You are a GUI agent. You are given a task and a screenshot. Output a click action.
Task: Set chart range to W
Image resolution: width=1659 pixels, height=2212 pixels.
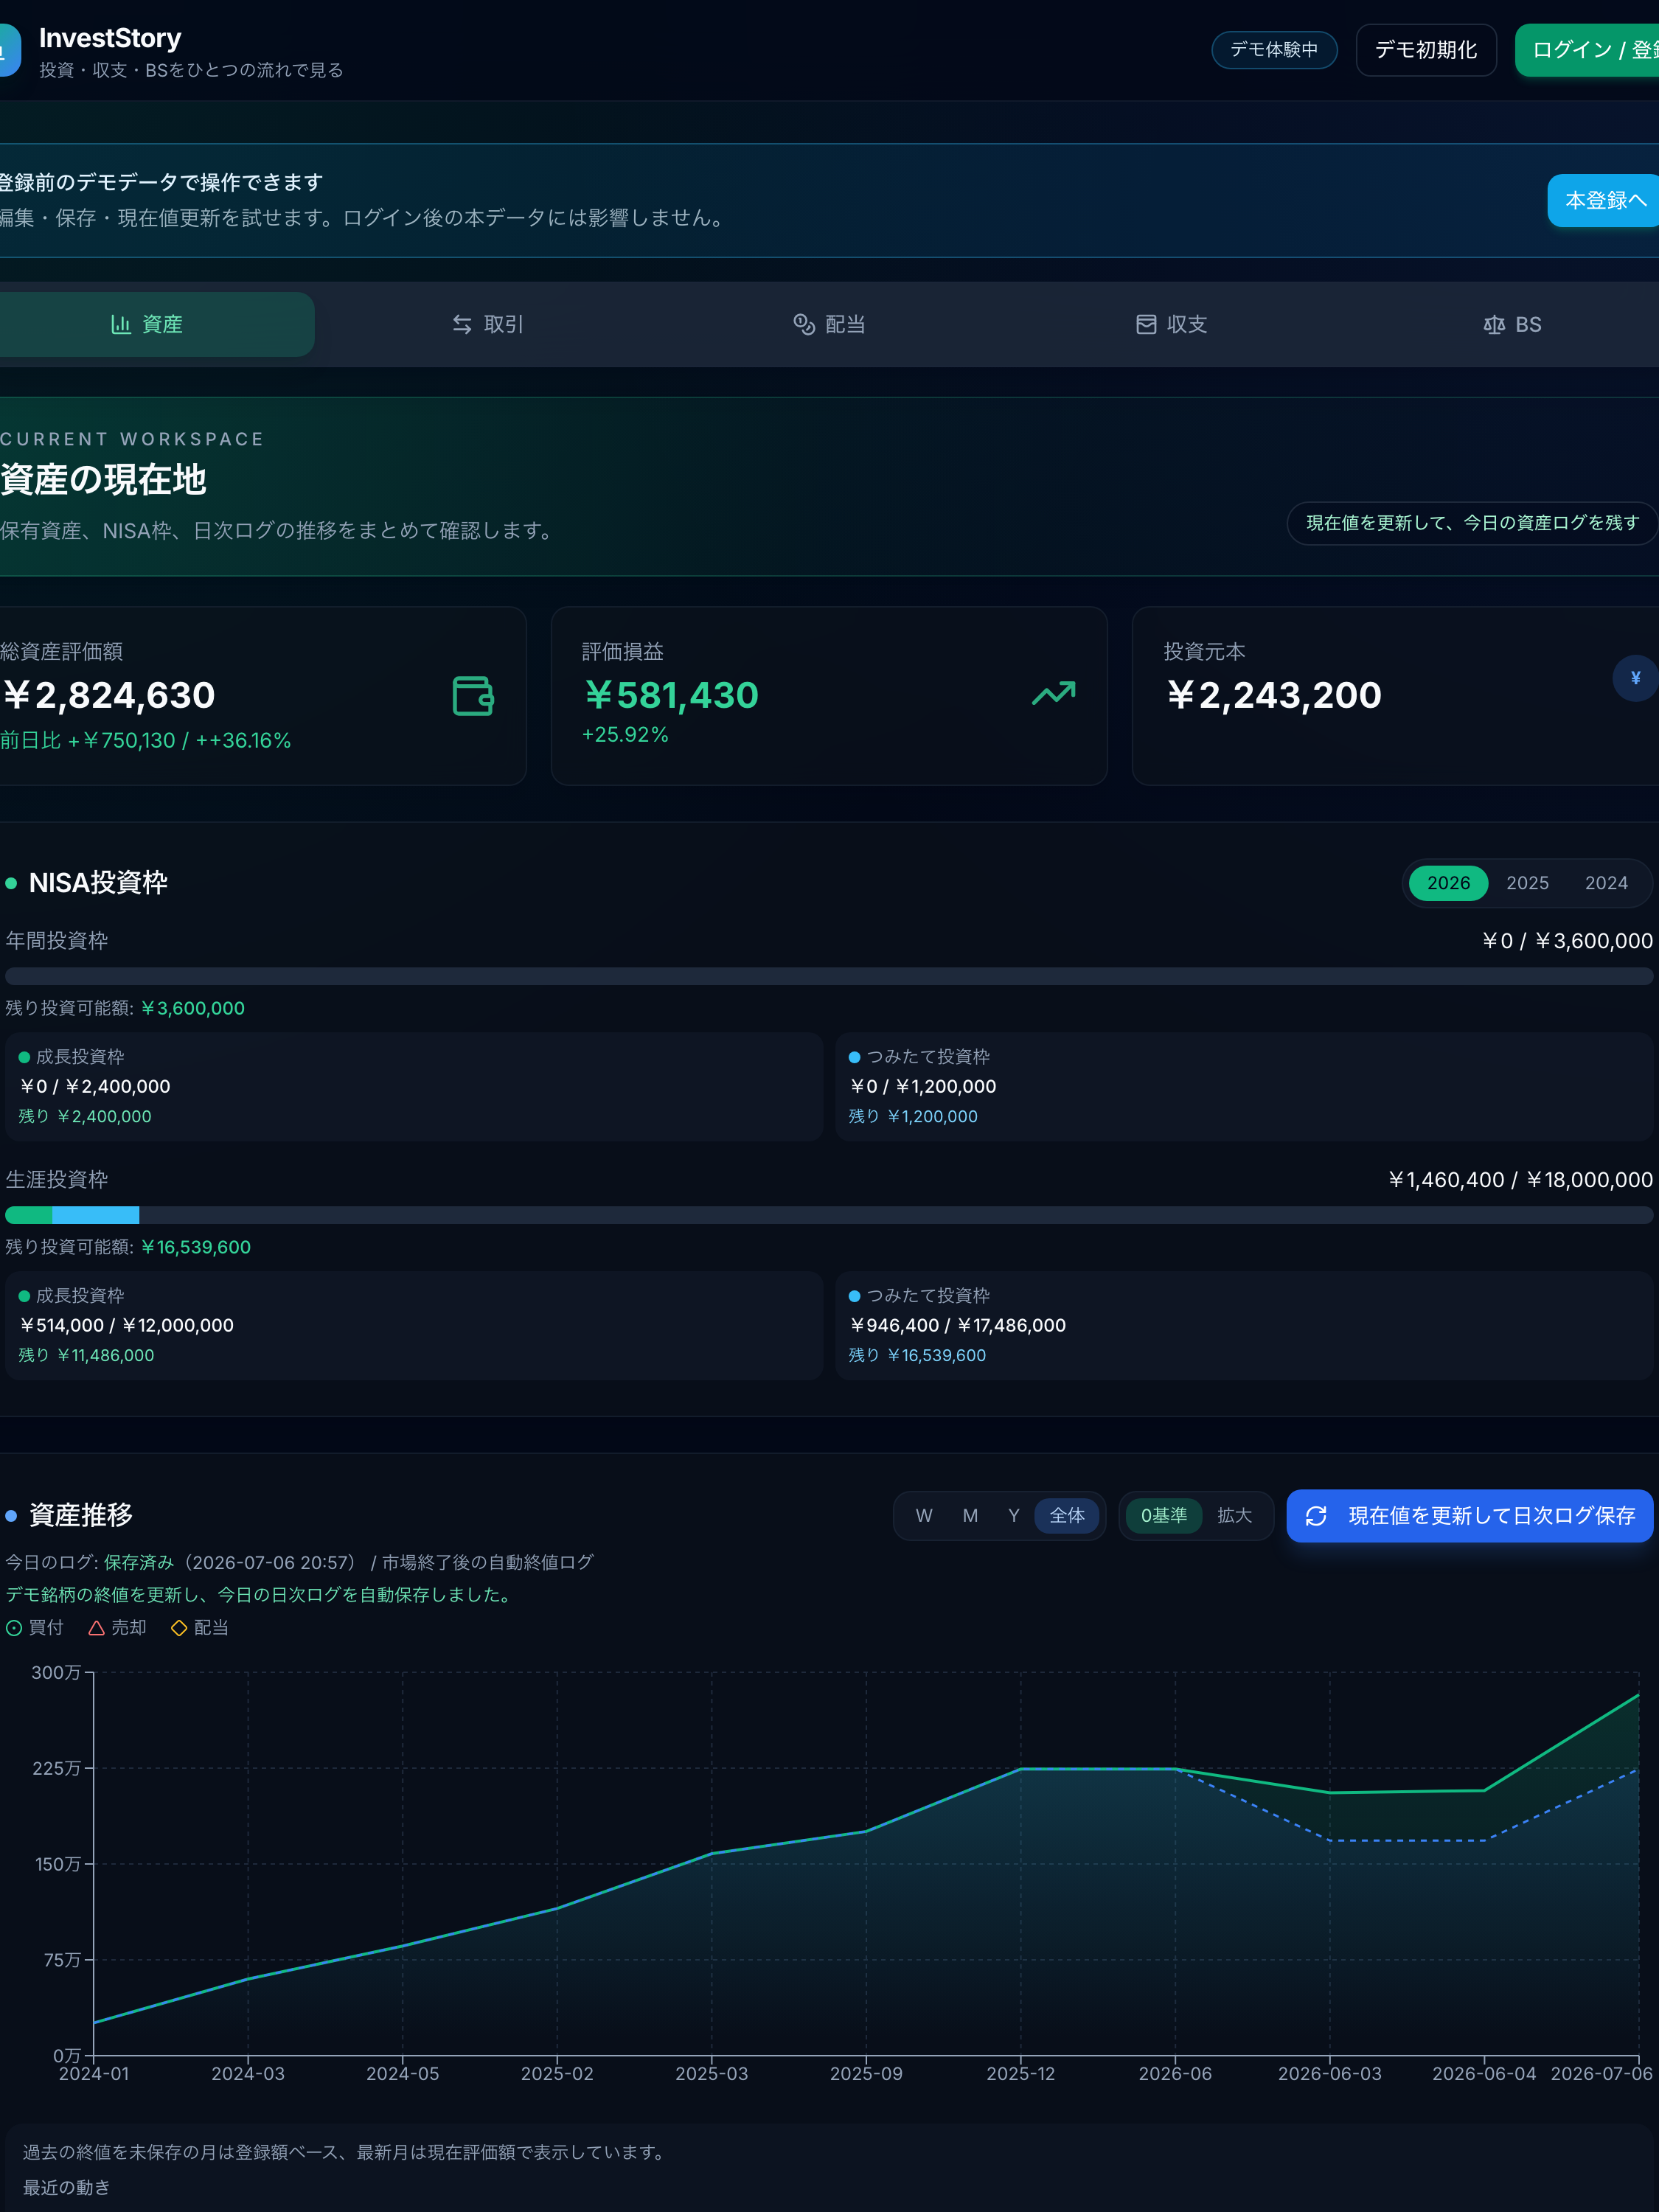[x=924, y=1516]
